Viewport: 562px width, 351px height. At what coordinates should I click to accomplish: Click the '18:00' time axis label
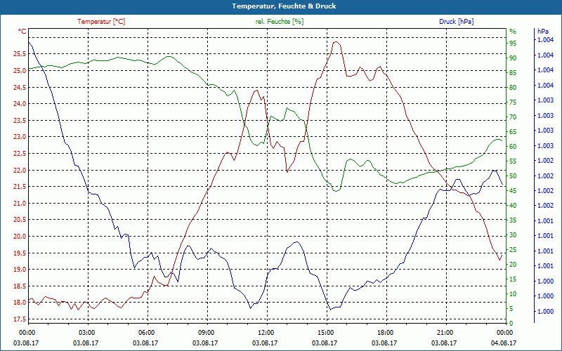(x=384, y=333)
